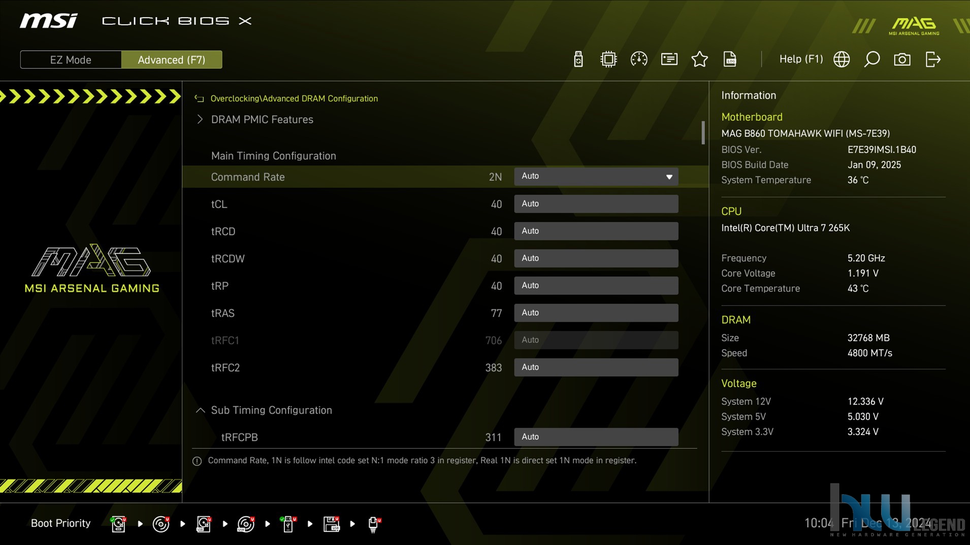The width and height of the screenshot is (970, 545).
Task: Expand DRAM PMIC Features submenu
Action: click(x=262, y=120)
